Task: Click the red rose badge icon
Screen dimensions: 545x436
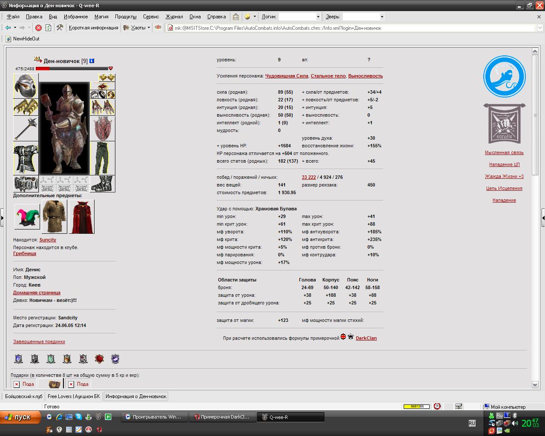Action: tap(99, 359)
